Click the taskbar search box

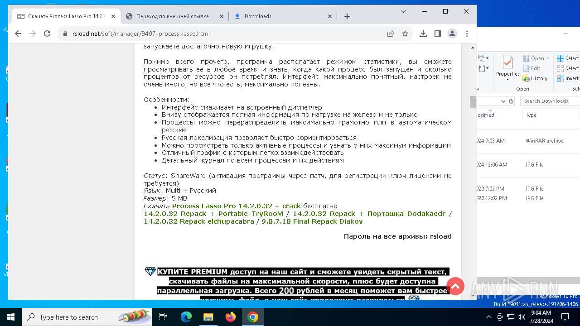pos(87,317)
